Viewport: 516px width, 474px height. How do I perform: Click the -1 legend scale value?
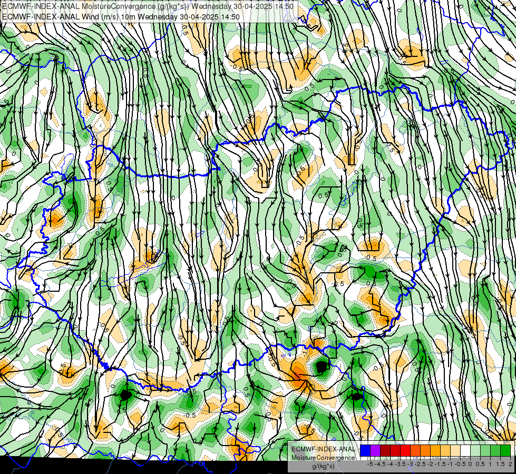450,464
